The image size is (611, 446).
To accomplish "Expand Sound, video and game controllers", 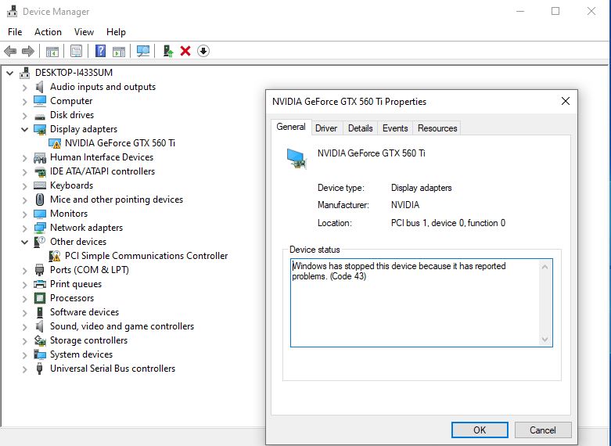I will [x=24, y=327].
